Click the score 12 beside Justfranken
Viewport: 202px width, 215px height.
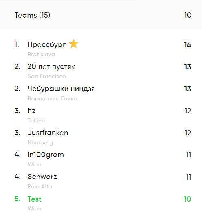point(188,133)
